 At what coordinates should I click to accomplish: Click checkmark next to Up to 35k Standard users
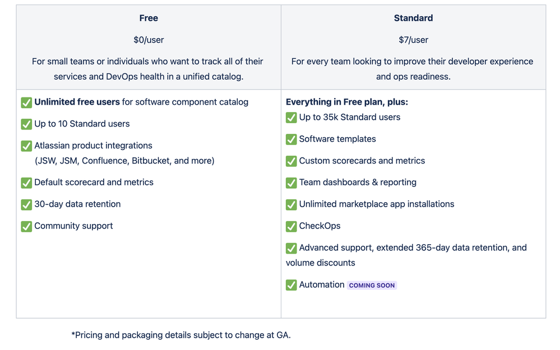(x=291, y=118)
